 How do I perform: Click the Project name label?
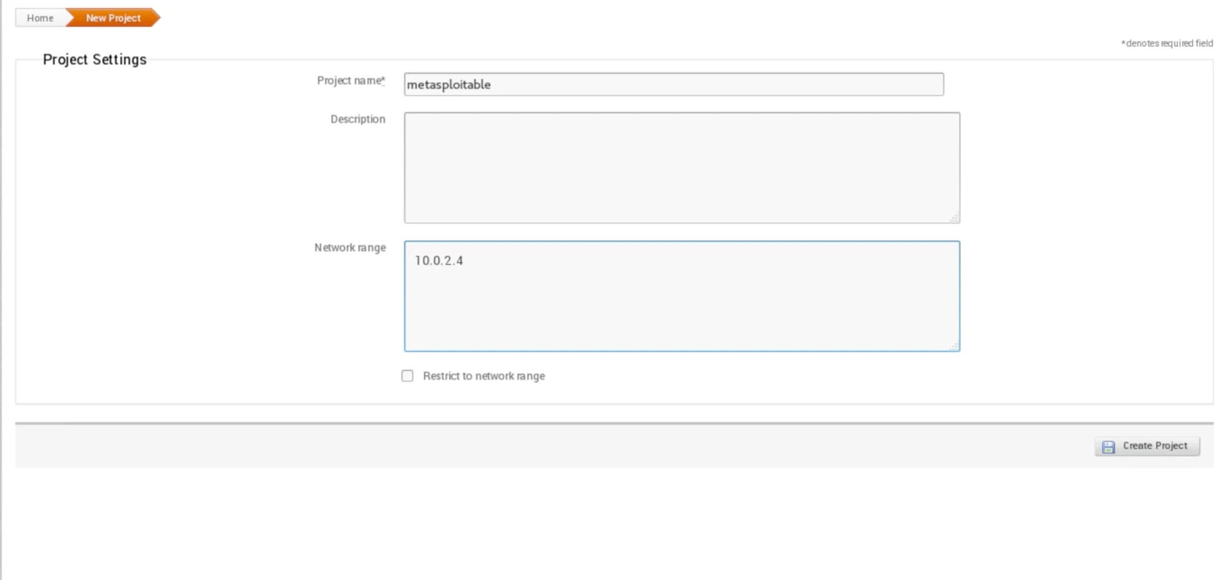pos(351,81)
